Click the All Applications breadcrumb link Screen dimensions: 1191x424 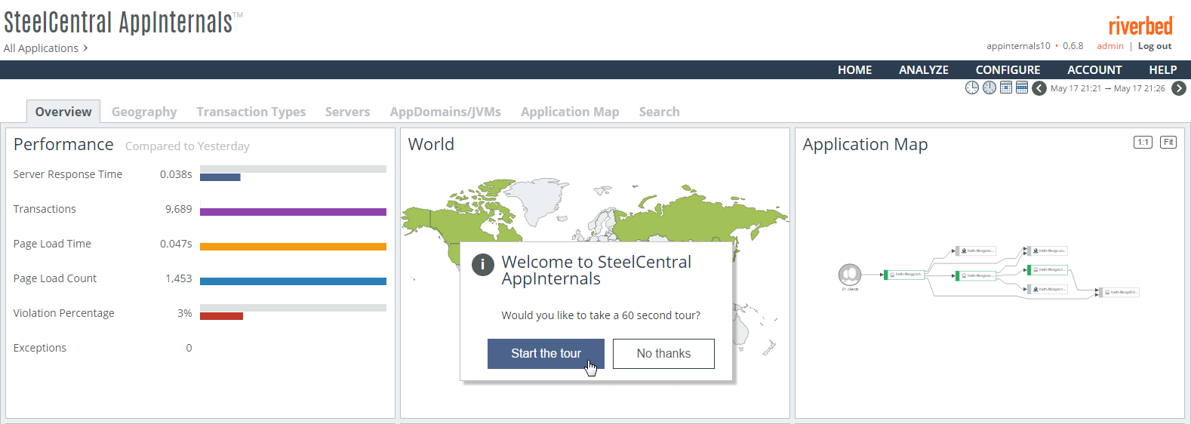pos(41,48)
